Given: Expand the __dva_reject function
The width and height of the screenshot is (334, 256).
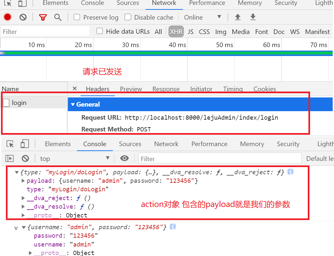Looking at the screenshot, I should (23, 198).
